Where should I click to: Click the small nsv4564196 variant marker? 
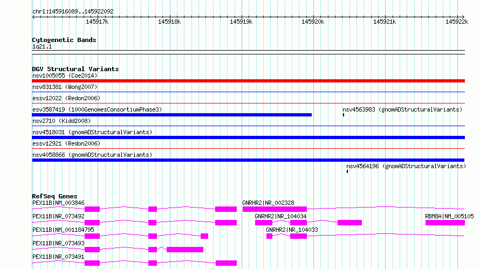pyautogui.click(x=347, y=171)
